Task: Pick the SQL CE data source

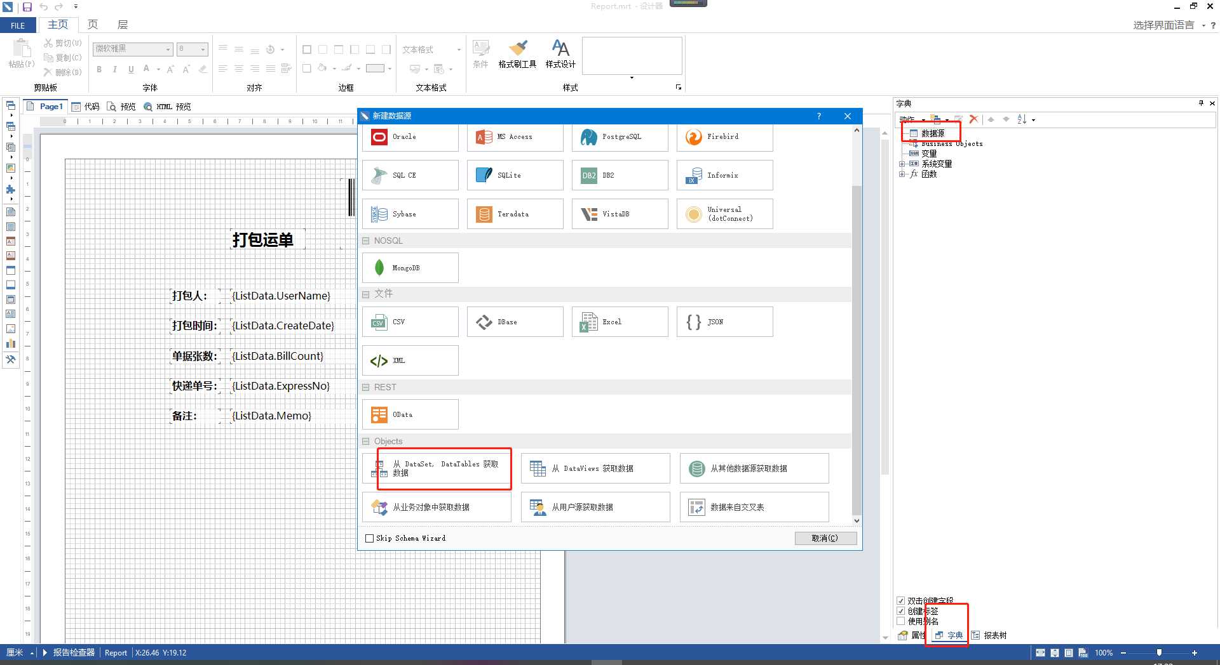Action: [410, 175]
